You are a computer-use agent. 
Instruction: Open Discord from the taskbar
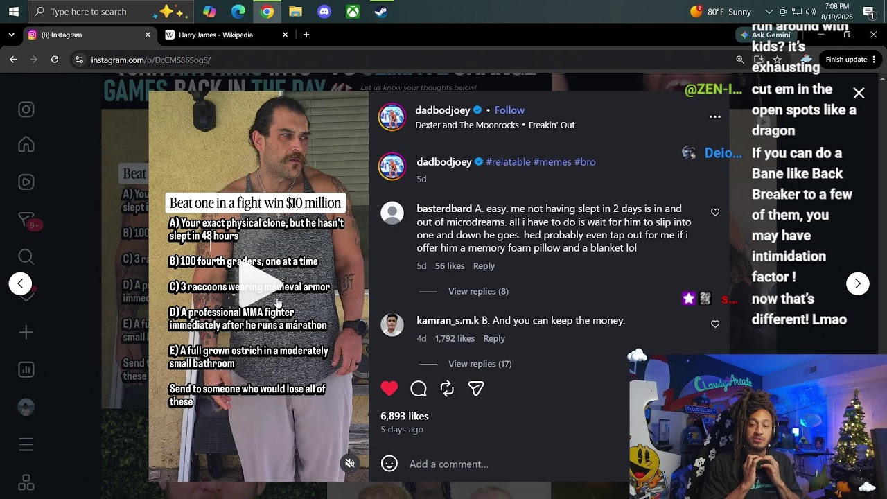coord(324,11)
